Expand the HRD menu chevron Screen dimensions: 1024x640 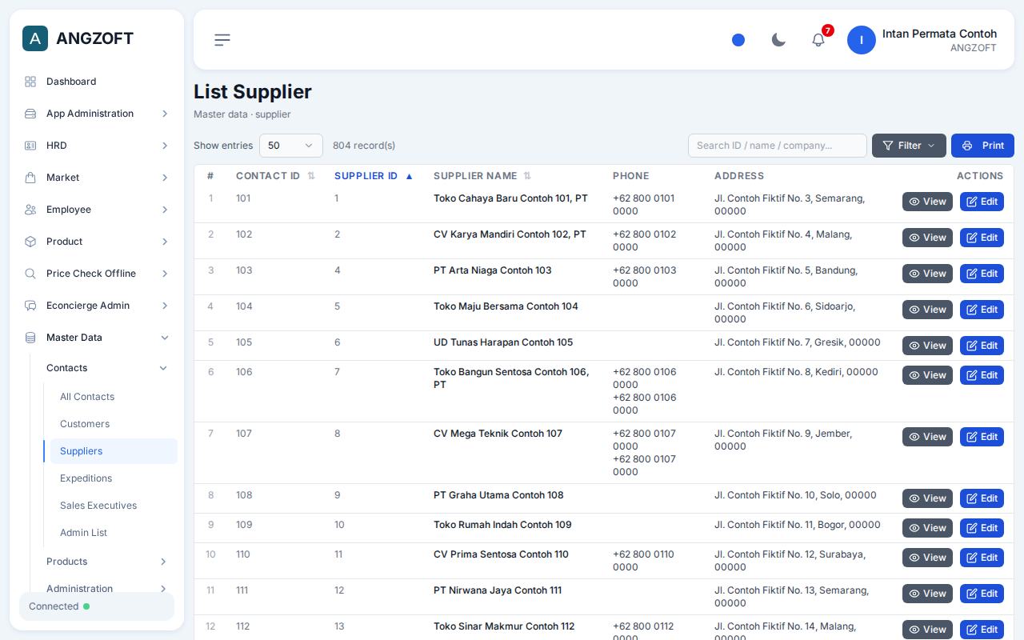click(165, 146)
